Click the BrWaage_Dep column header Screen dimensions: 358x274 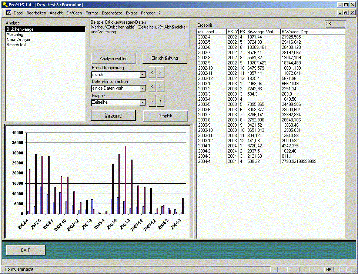(295, 32)
